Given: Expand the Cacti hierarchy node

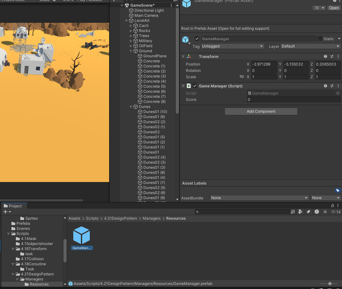Looking at the screenshot, I should pos(131,26).
